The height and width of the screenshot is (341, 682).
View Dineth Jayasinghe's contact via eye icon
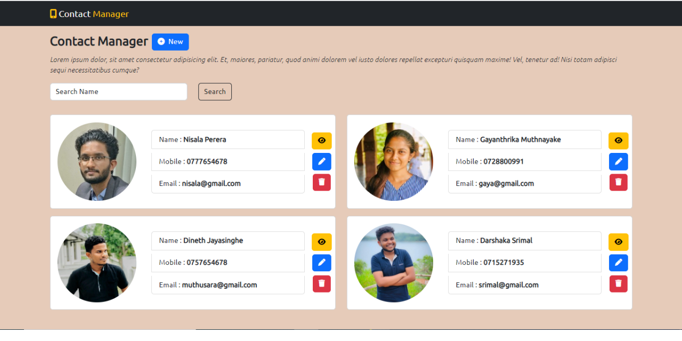(322, 242)
